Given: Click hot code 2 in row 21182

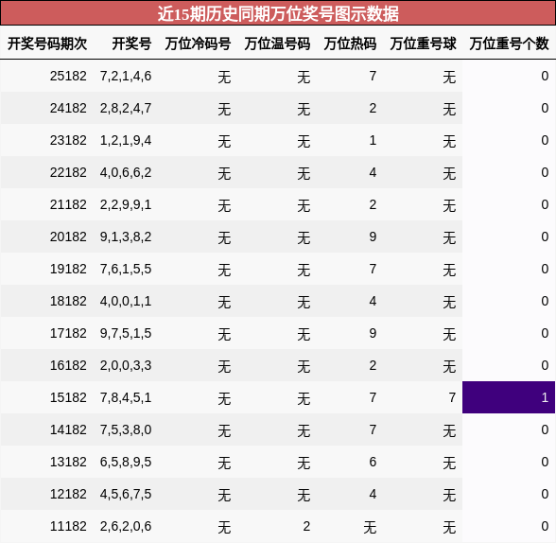Looking at the screenshot, I should point(373,204).
